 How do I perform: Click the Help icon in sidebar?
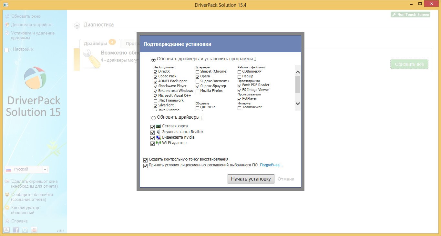(7, 221)
